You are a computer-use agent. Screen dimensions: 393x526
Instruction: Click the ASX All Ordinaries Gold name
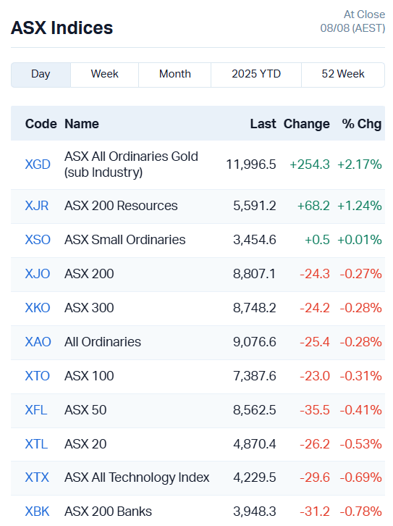131,164
